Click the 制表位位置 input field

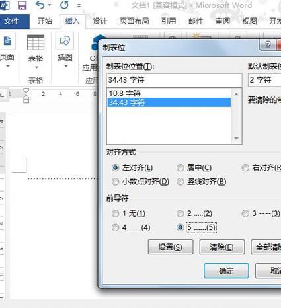click(x=174, y=80)
